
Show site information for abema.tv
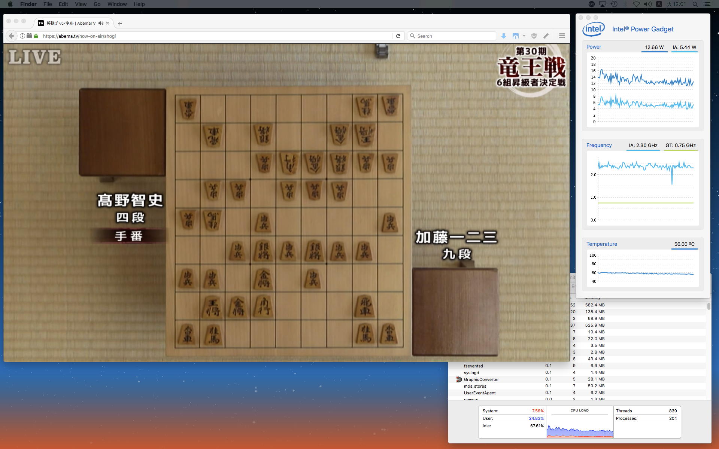click(x=22, y=36)
